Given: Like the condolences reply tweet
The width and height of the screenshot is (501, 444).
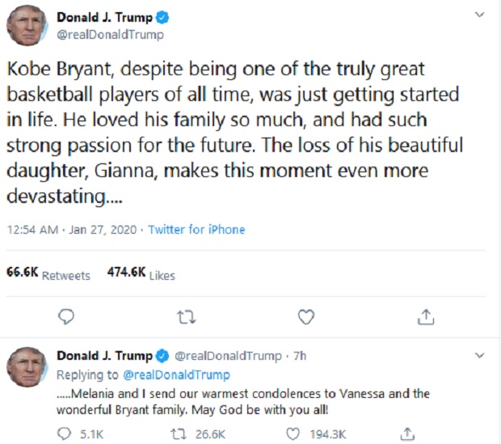Looking at the screenshot, I should tap(295, 433).
